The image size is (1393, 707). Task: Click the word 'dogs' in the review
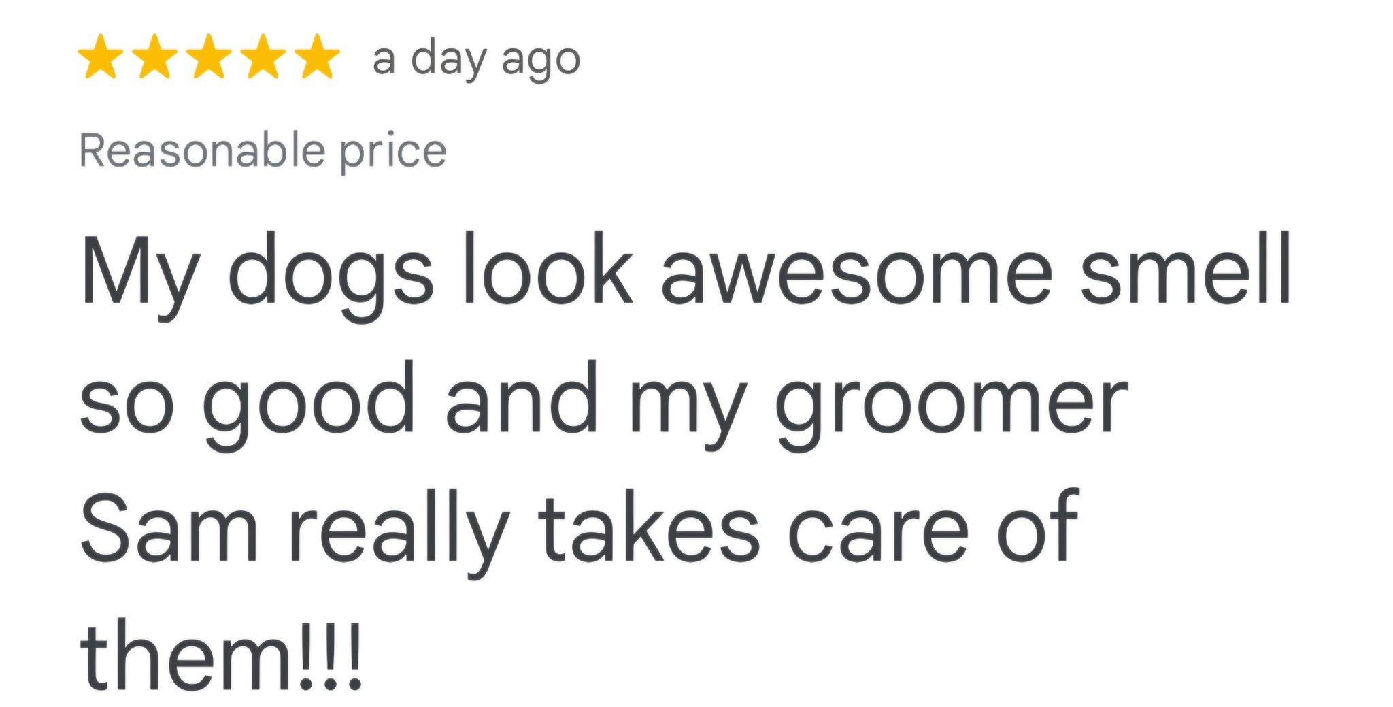331,272
